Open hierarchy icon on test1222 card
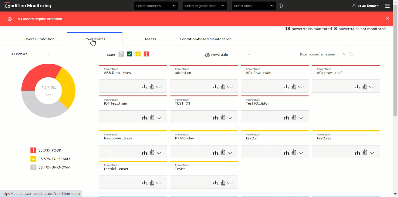 [x=357, y=152]
